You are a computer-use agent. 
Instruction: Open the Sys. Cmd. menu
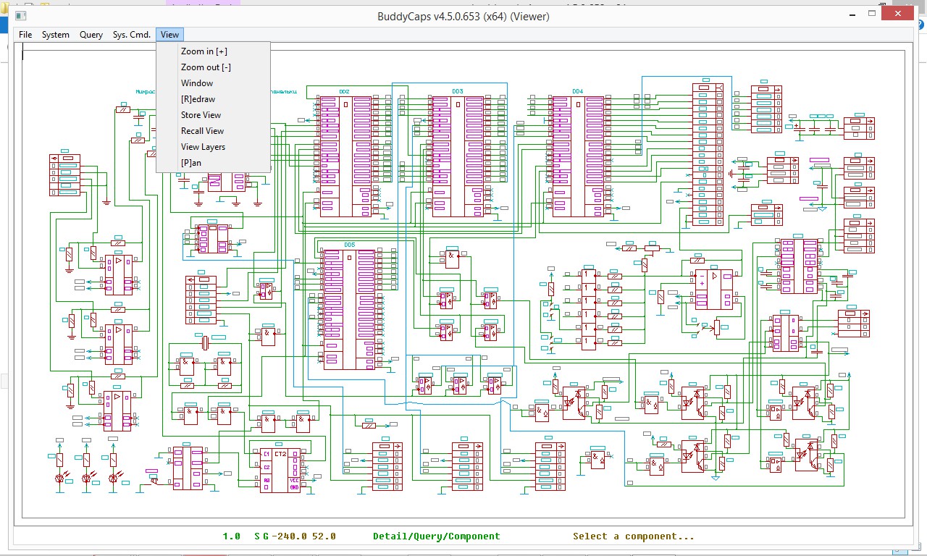point(132,35)
